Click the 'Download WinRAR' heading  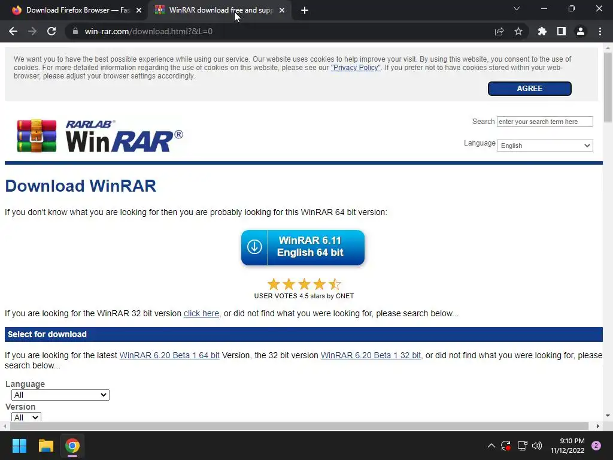(81, 186)
